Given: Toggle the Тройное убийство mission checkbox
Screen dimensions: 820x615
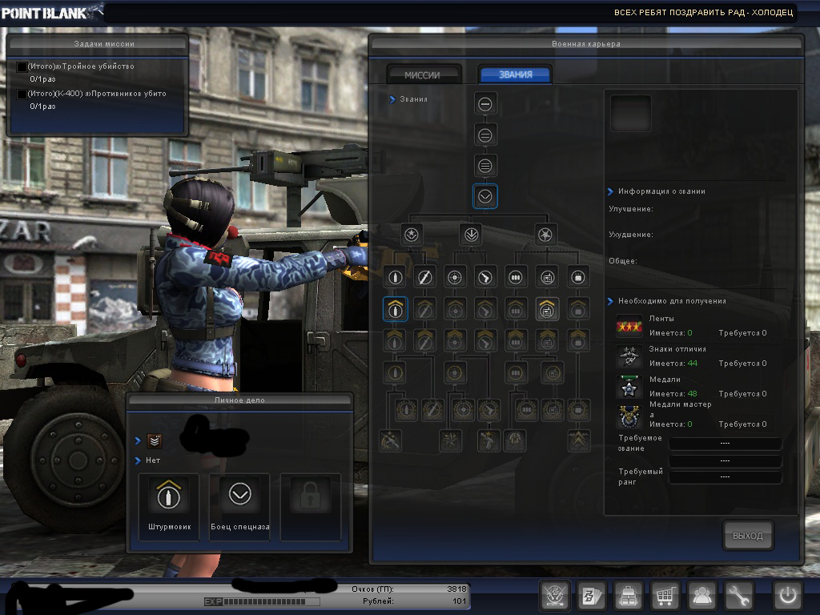Looking at the screenshot, I should (x=22, y=67).
